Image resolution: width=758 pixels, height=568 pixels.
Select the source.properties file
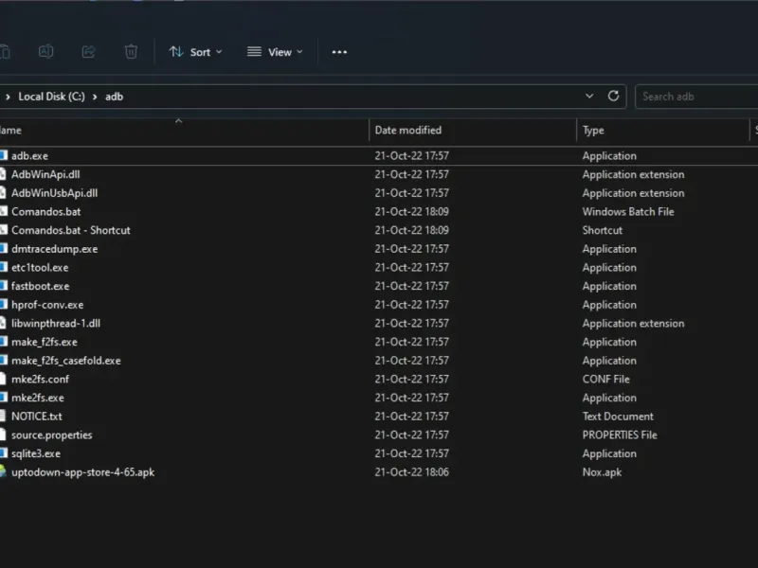coord(52,435)
